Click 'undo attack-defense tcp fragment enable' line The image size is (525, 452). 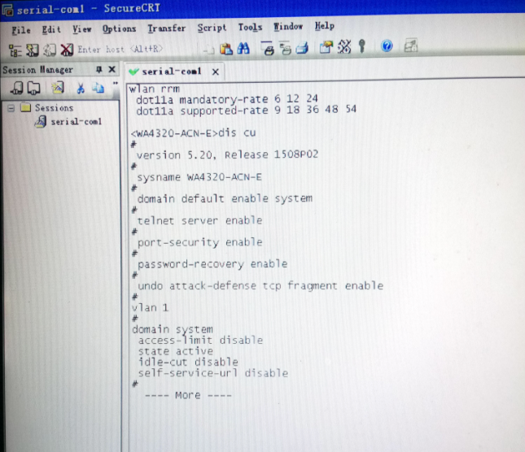[x=260, y=286]
